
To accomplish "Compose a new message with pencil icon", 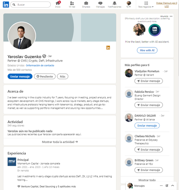I will click(167, 185).
